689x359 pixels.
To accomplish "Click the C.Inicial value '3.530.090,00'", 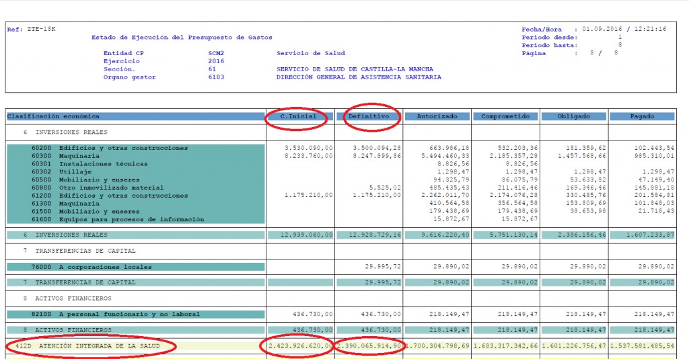I will (x=308, y=148).
